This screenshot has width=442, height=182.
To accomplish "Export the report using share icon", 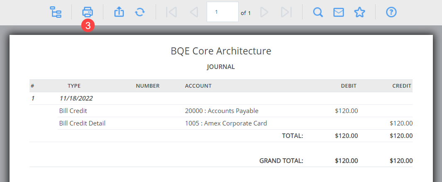I will coord(119,12).
